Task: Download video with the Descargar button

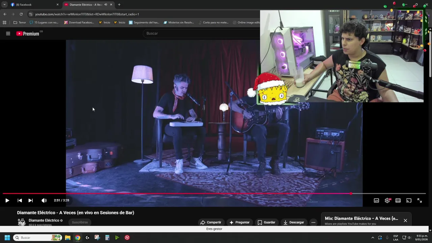Action: [294, 222]
